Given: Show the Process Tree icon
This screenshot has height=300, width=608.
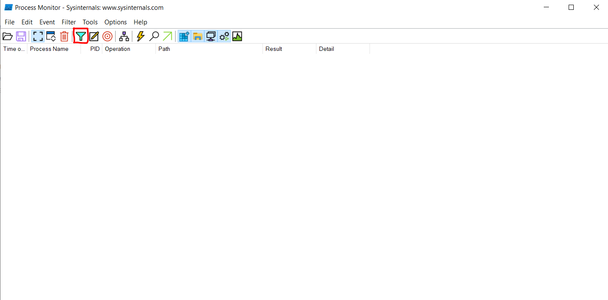Looking at the screenshot, I should click(x=124, y=36).
